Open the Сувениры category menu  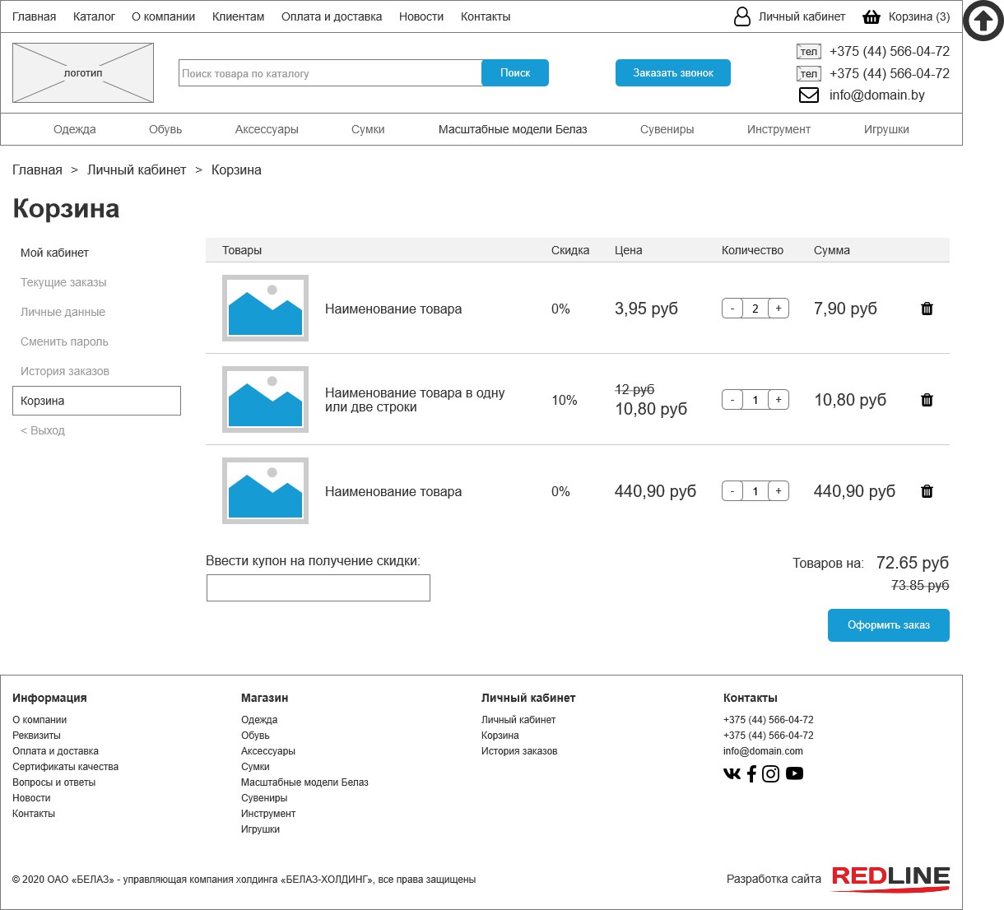point(667,129)
